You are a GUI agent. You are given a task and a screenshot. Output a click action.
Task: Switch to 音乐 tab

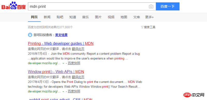coord(86,17)
